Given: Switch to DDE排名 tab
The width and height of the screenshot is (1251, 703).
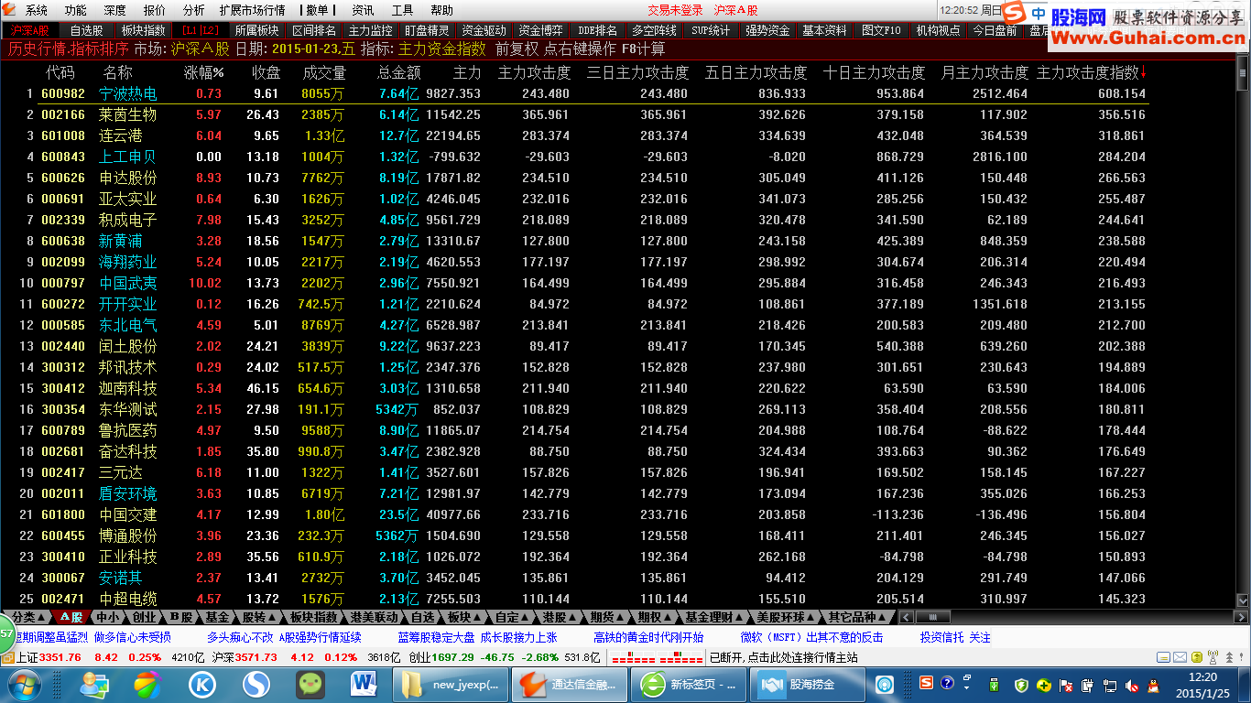Looking at the screenshot, I should [x=598, y=30].
